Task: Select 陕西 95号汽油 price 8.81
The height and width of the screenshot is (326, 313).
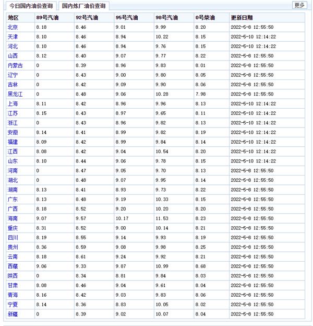Action: [x=121, y=276]
